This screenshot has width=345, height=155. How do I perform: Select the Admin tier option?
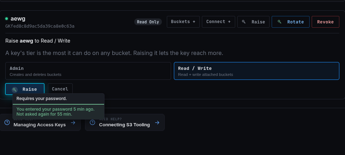88,71
